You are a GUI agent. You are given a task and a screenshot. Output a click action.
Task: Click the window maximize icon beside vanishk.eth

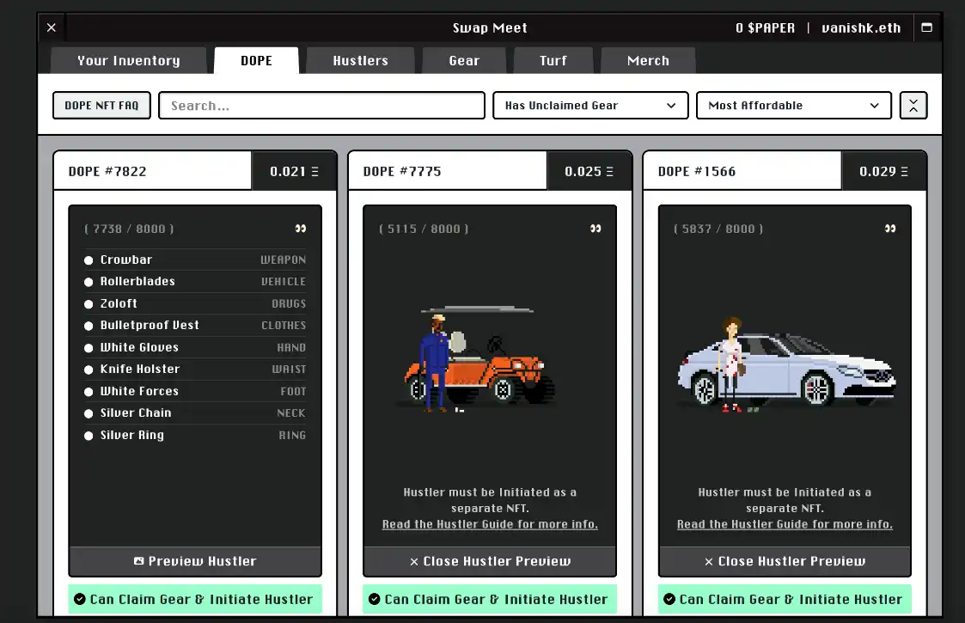927,27
